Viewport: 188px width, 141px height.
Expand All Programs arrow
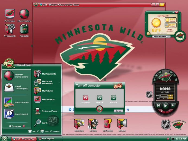click(x=24, y=126)
